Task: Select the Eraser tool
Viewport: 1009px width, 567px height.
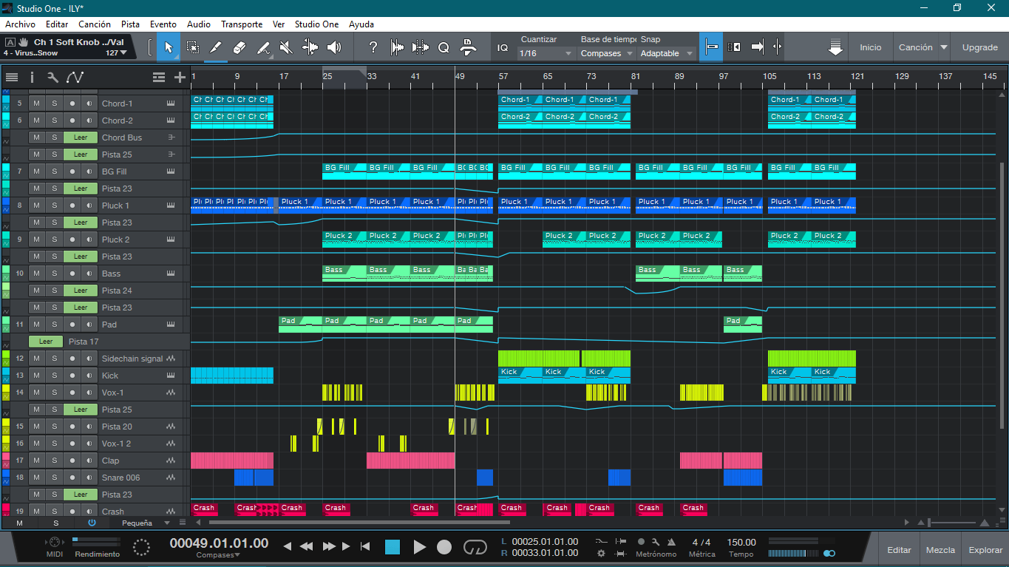Action: click(239, 47)
